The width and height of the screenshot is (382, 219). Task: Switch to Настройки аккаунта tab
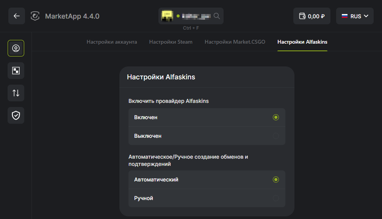pos(112,42)
